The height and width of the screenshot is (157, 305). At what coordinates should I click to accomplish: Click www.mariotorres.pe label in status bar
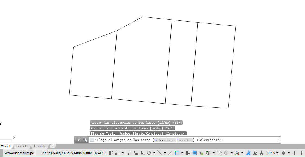(x=19, y=153)
